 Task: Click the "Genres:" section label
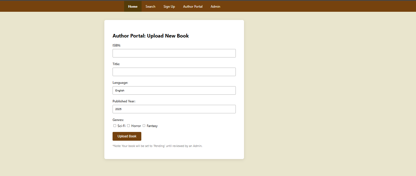[x=118, y=120]
